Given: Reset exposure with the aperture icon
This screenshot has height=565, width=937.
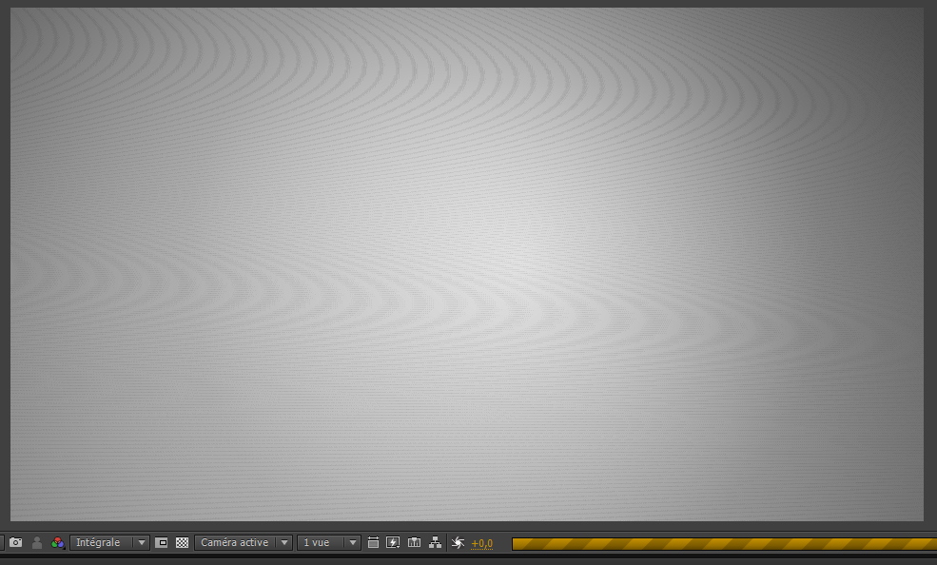Looking at the screenshot, I should click(x=458, y=542).
